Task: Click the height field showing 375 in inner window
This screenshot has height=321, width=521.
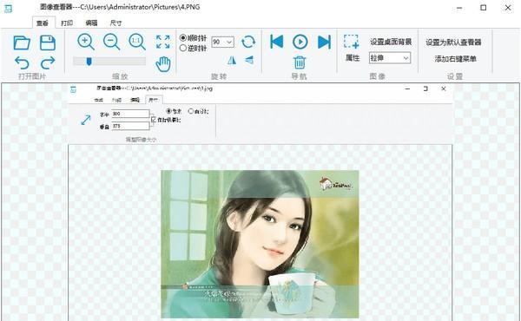Action: click(x=130, y=126)
